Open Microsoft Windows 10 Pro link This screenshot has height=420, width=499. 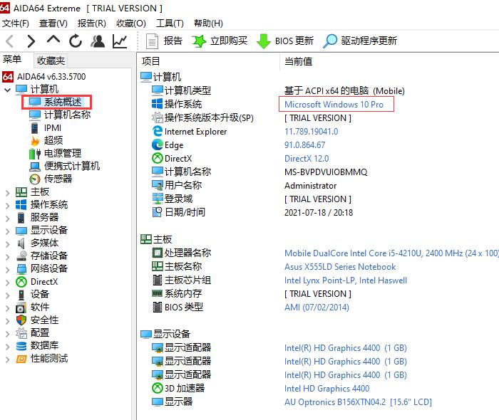pos(334,105)
